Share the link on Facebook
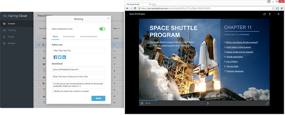This screenshot has height=115, width=285. click(x=55, y=57)
